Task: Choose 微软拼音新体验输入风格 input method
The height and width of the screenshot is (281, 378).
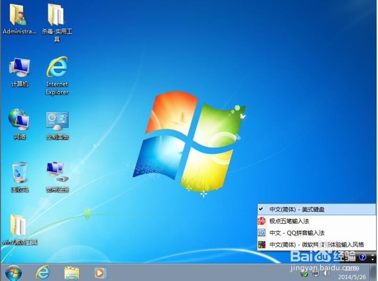Action: click(x=316, y=245)
